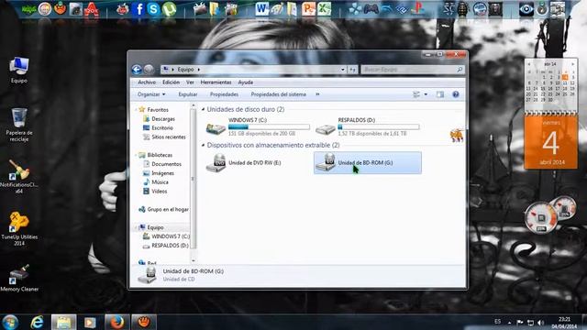Click the WINDOWS 7 (C:) drive icon

(216, 128)
